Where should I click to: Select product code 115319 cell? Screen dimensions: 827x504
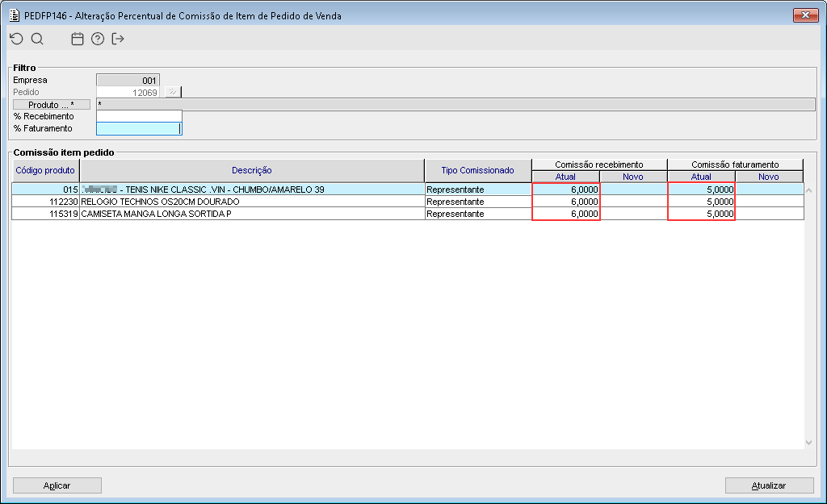pos(45,214)
